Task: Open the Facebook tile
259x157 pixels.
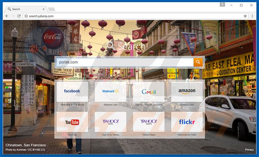Action: pyautogui.click(x=72, y=92)
